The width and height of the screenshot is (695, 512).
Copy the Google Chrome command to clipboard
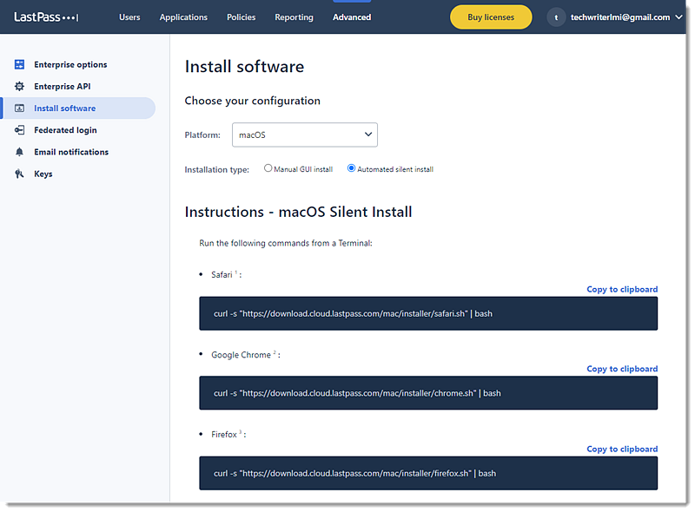621,369
